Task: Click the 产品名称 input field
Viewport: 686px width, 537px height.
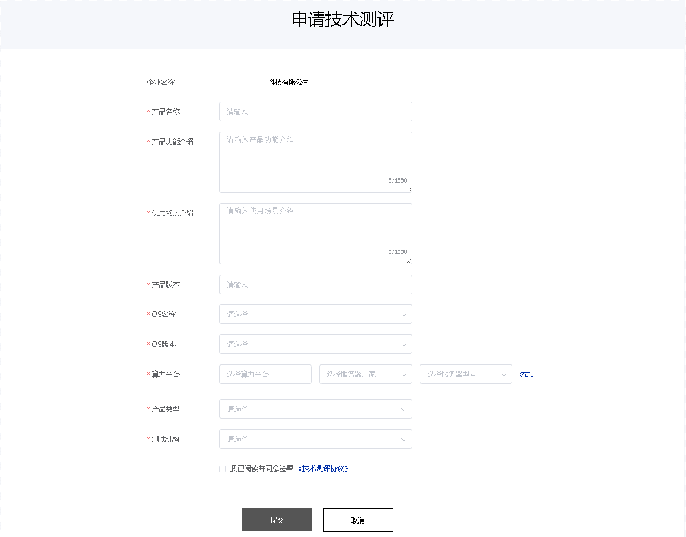Action: click(x=315, y=111)
